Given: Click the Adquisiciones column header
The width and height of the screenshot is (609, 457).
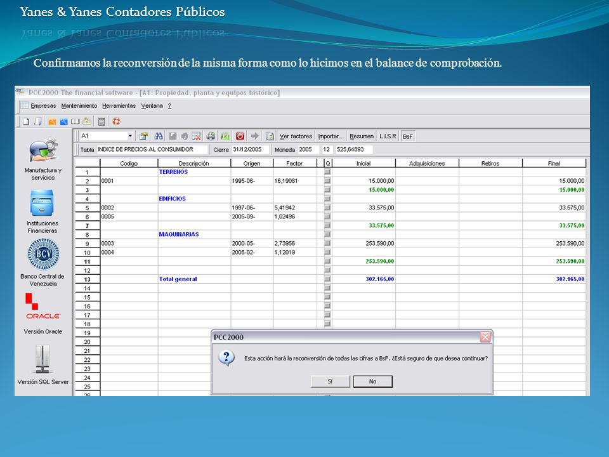Looking at the screenshot, I should tap(427, 163).
